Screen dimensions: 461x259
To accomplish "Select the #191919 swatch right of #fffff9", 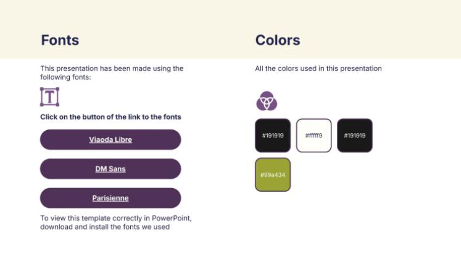I will pyautogui.click(x=354, y=135).
